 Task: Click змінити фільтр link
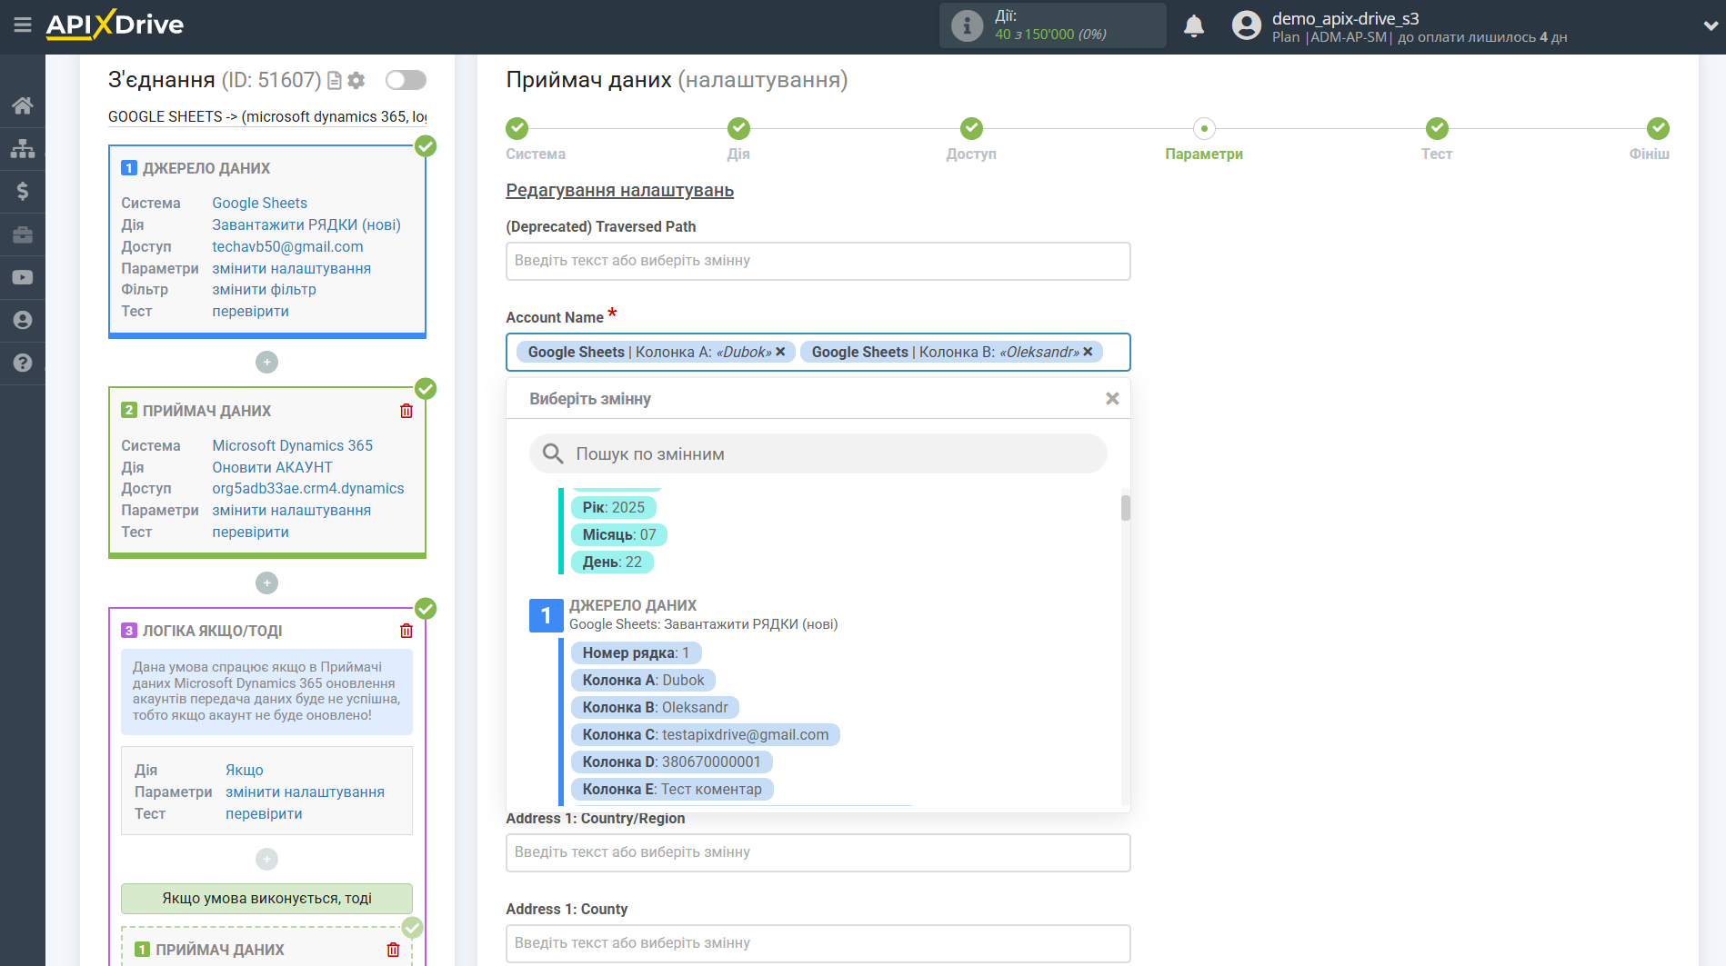pyautogui.click(x=264, y=289)
